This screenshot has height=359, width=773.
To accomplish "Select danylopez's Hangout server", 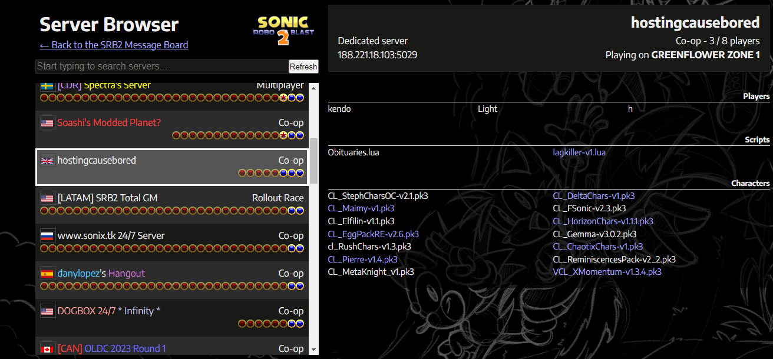I will coord(172,280).
